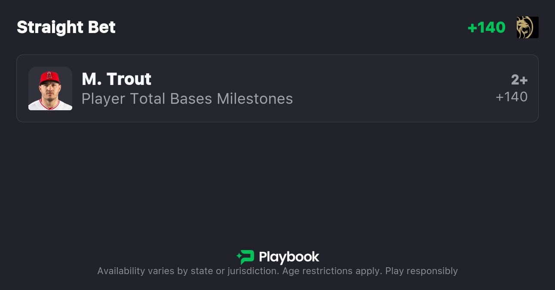The height and width of the screenshot is (290, 555).
Task: Click empty space inside the M. Trout bet card
Action: click(x=387, y=88)
